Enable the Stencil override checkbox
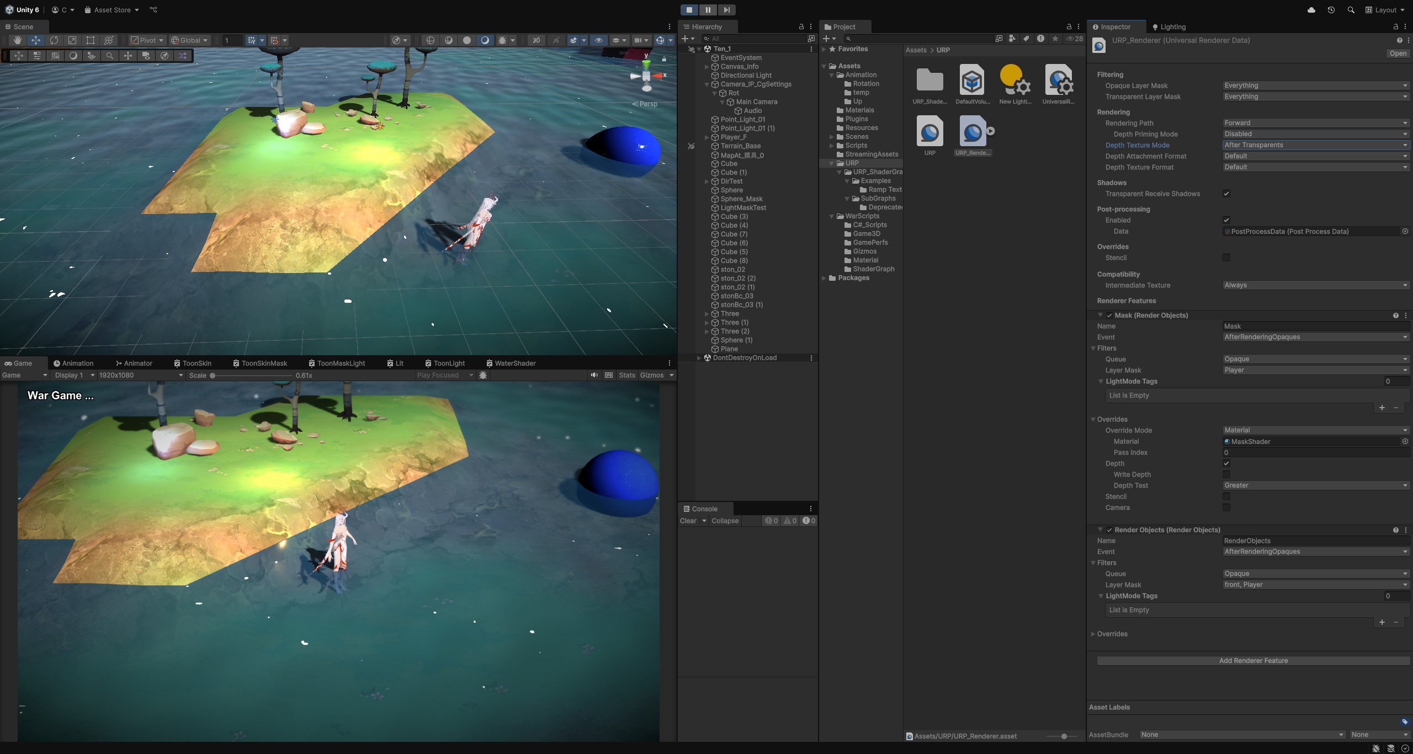Image resolution: width=1413 pixels, height=754 pixels. (1226, 258)
